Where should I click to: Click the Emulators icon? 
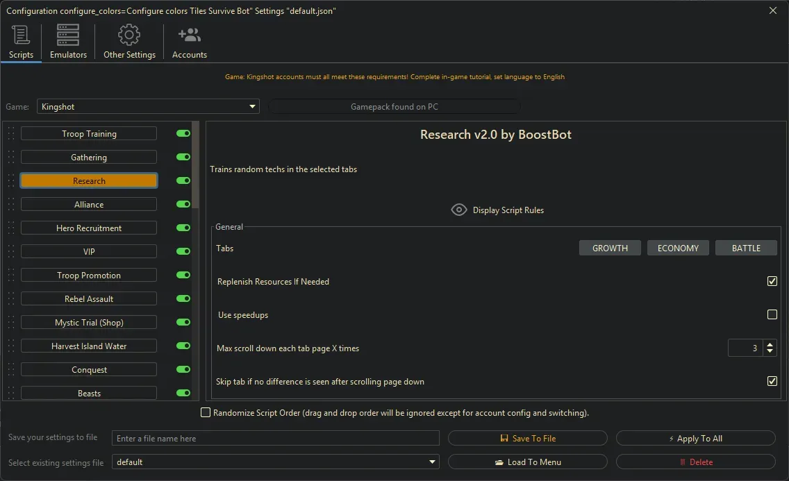point(67,34)
